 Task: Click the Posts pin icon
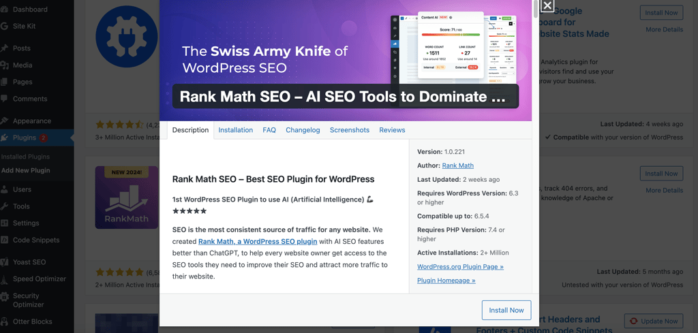point(4,48)
